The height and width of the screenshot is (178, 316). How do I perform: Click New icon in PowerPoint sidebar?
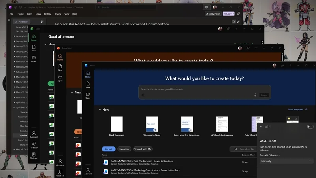pos(60,68)
